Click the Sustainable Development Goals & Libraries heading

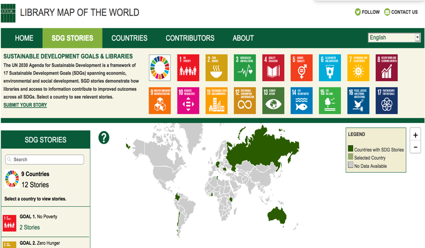click(x=68, y=56)
